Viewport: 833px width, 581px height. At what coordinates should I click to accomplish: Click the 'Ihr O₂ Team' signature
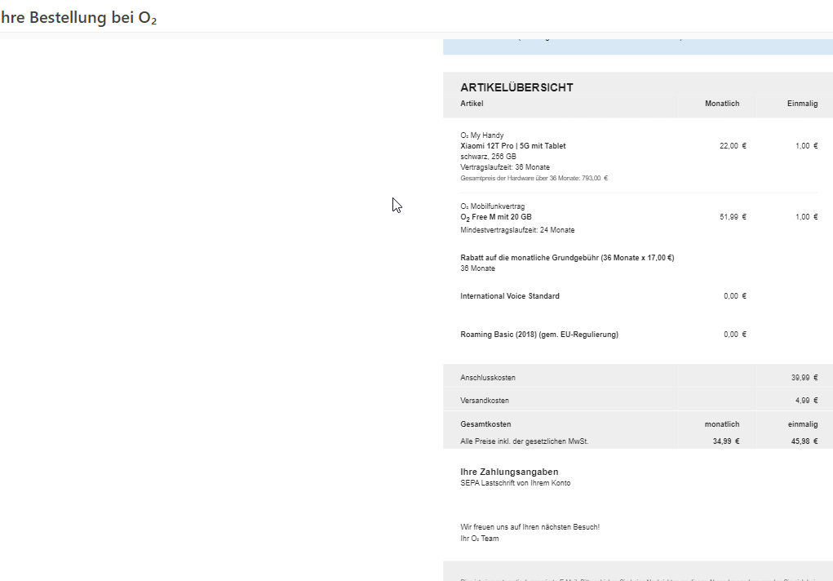tap(479, 539)
